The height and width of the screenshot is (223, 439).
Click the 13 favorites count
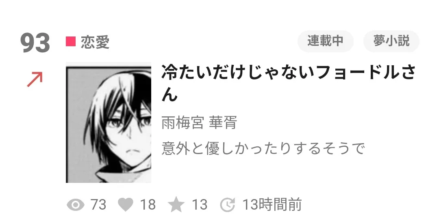tap(200, 205)
